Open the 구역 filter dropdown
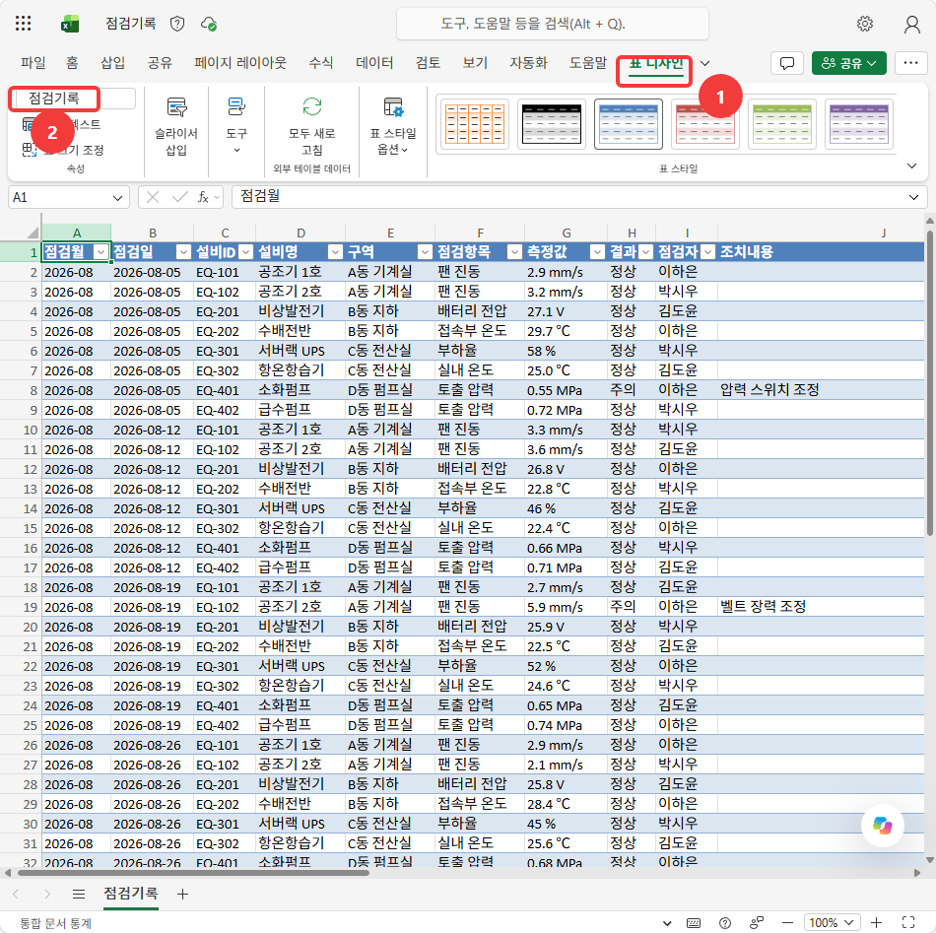Image resolution: width=936 pixels, height=933 pixels. click(x=425, y=252)
